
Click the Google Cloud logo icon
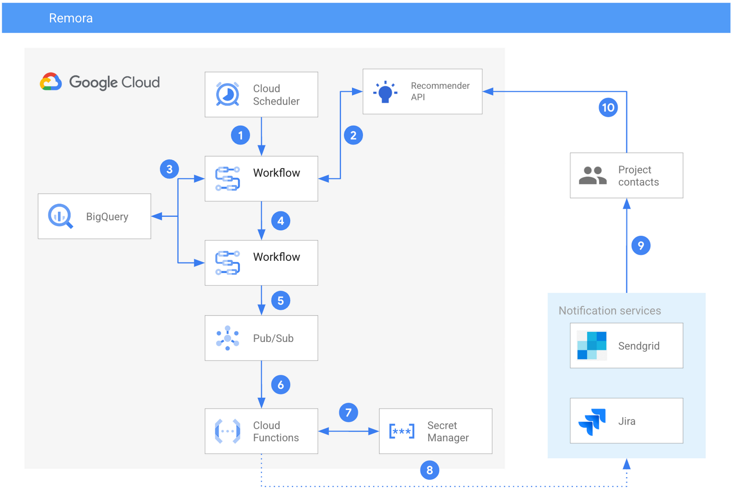(51, 81)
